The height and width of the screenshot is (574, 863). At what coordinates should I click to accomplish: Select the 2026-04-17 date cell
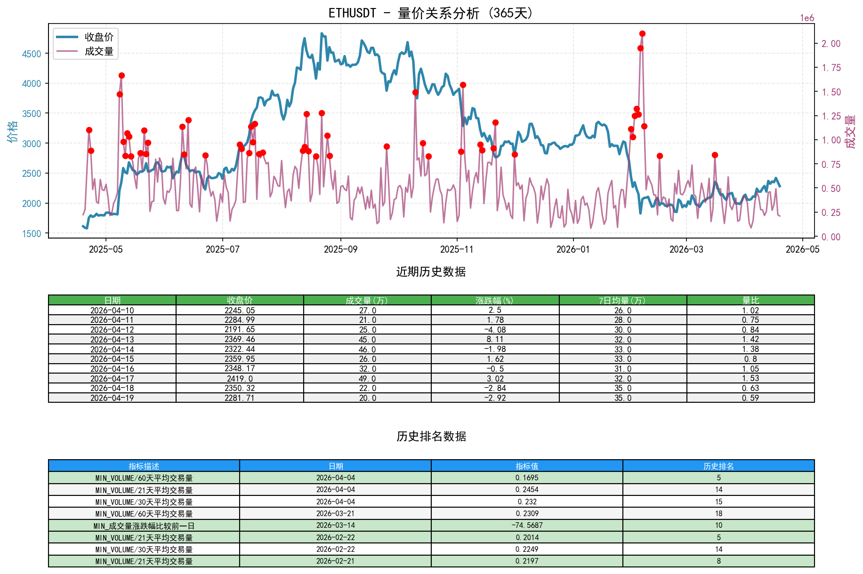[113, 378]
